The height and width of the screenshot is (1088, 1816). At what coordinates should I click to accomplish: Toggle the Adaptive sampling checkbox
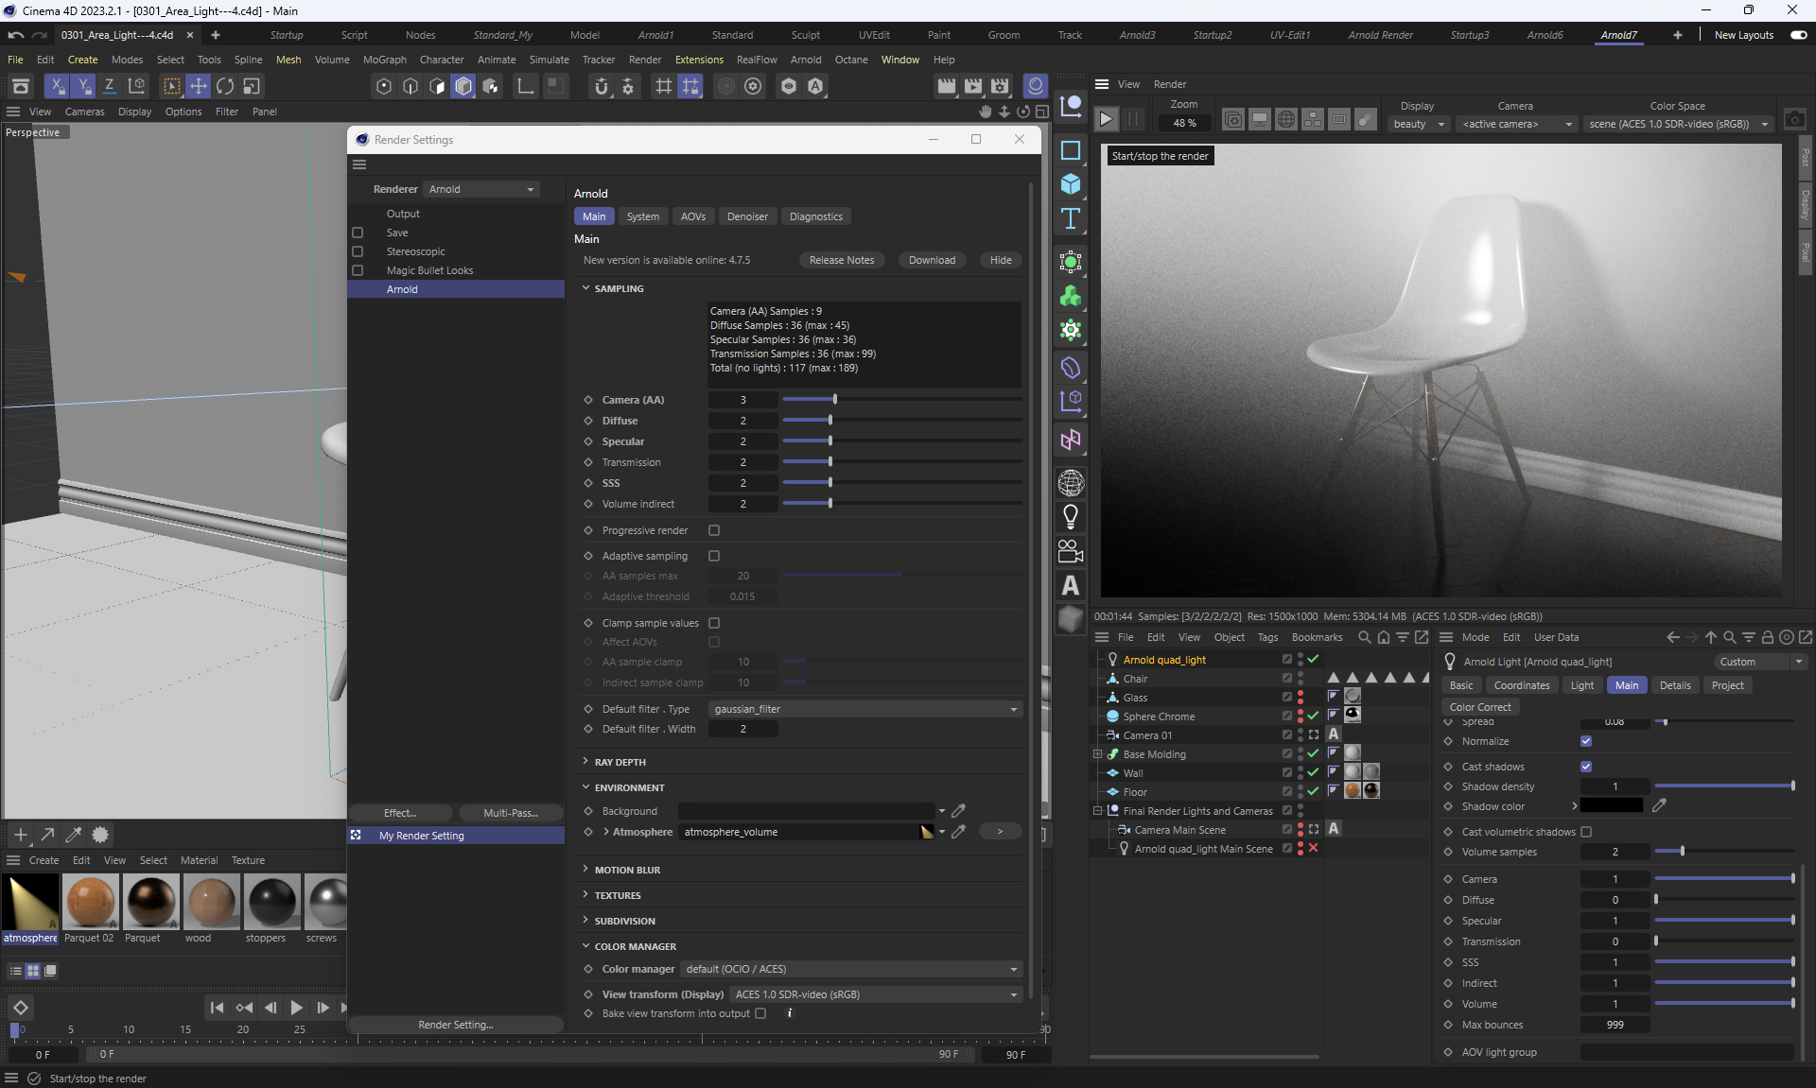(714, 556)
